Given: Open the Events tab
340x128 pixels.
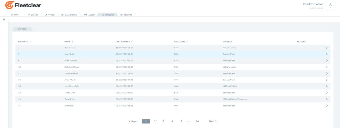Looking at the screenshot, I should (x=33, y=15).
